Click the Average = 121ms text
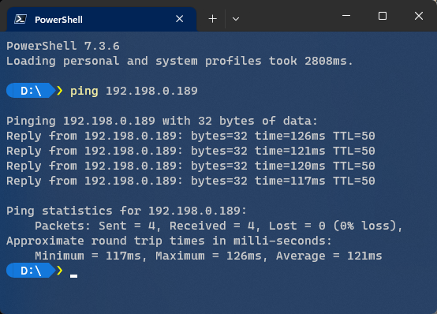 click(x=329, y=256)
